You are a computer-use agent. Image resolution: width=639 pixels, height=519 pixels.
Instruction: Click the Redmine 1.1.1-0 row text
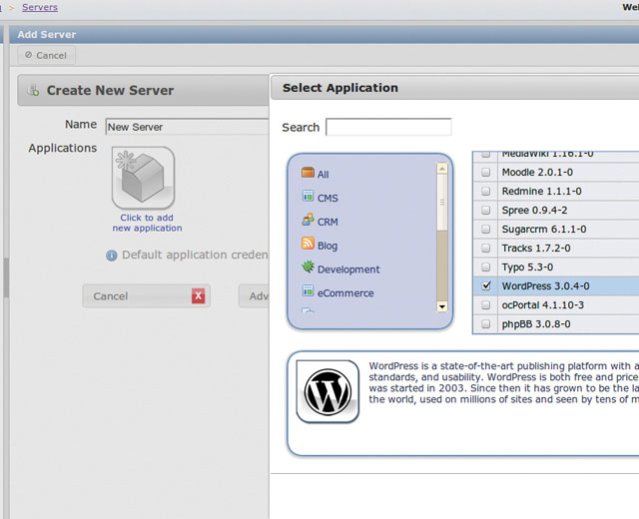tap(541, 191)
